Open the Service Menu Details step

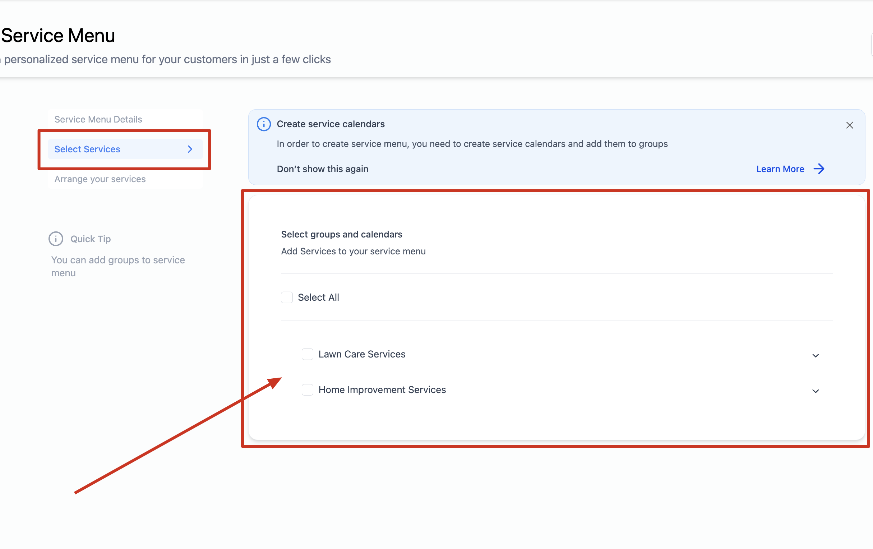pos(98,119)
